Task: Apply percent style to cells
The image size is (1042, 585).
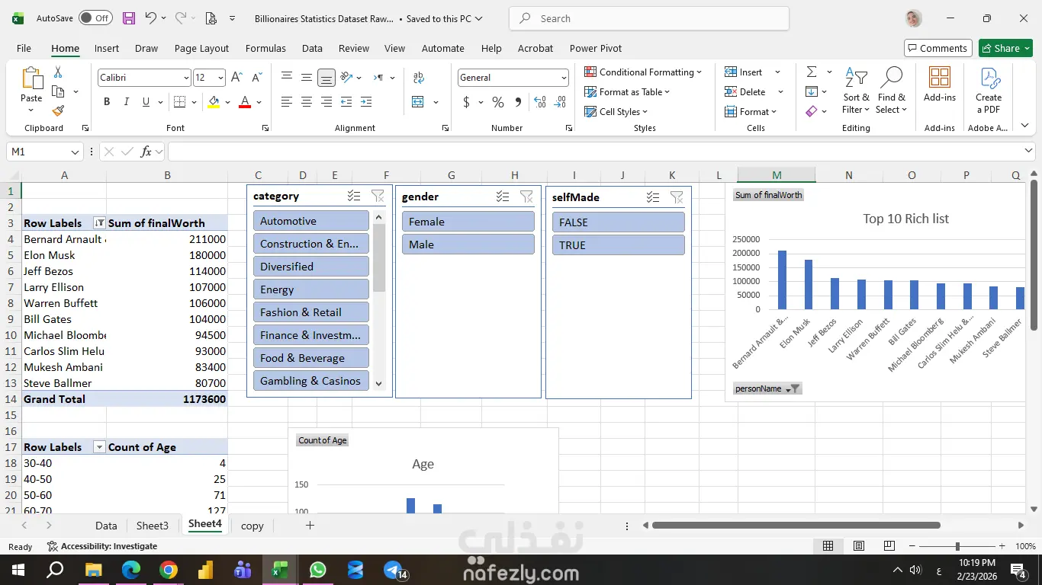Action: click(498, 102)
